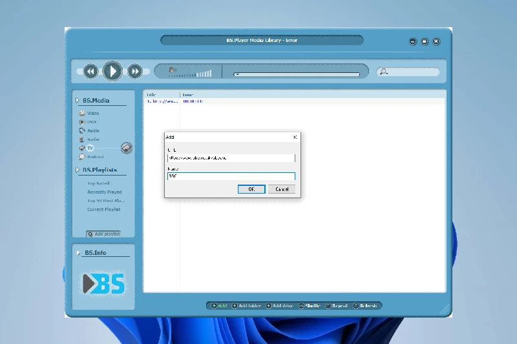Collapse the BS.Info section arrow
This screenshot has width=517, height=344.
(78, 253)
